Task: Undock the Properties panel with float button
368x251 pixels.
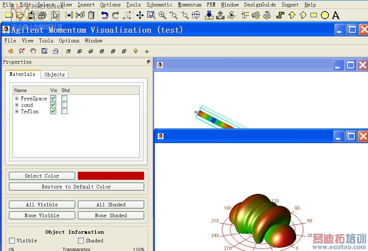Action: click(x=148, y=62)
